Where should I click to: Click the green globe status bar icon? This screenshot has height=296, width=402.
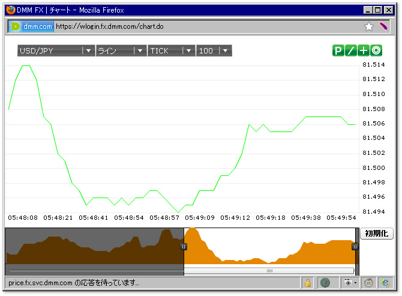tap(325, 283)
